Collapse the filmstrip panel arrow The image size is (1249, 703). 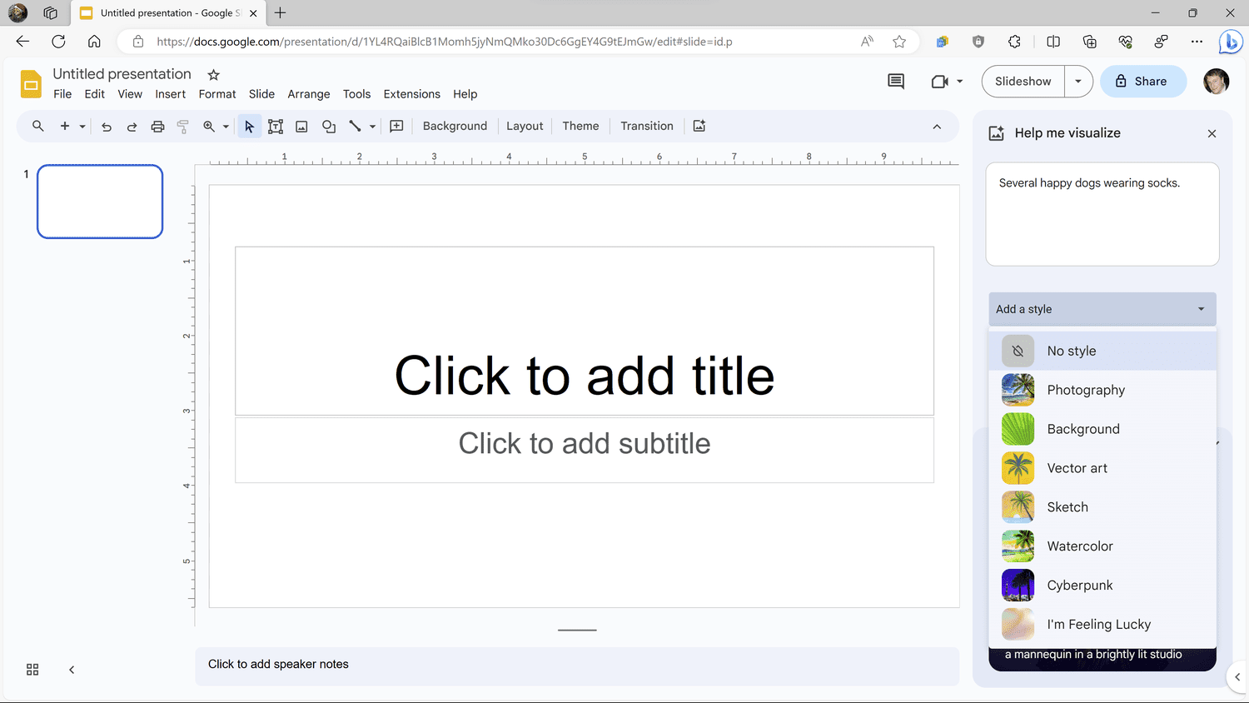pyautogui.click(x=72, y=670)
